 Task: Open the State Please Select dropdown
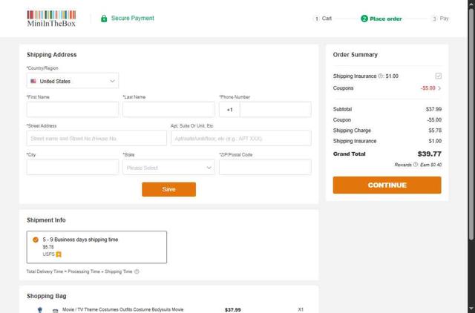(168, 167)
